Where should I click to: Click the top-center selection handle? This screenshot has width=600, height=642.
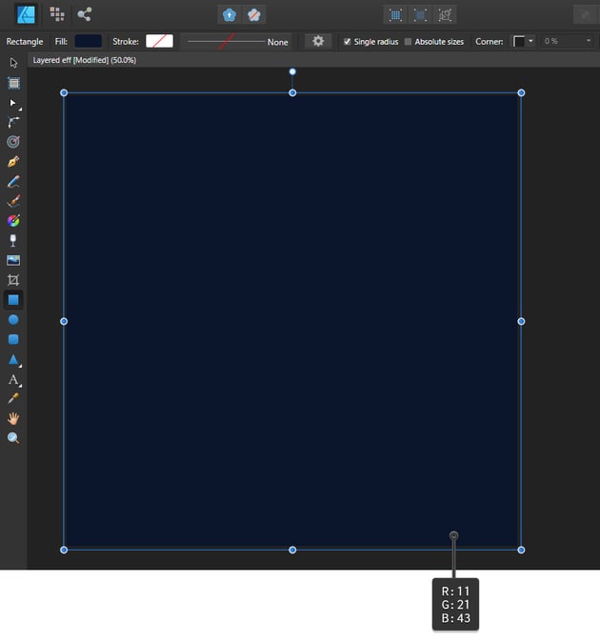click(x=292, y=93)
